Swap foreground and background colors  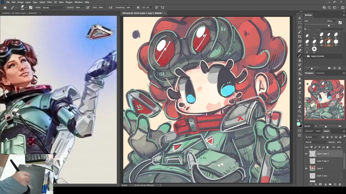click(301, 120)
